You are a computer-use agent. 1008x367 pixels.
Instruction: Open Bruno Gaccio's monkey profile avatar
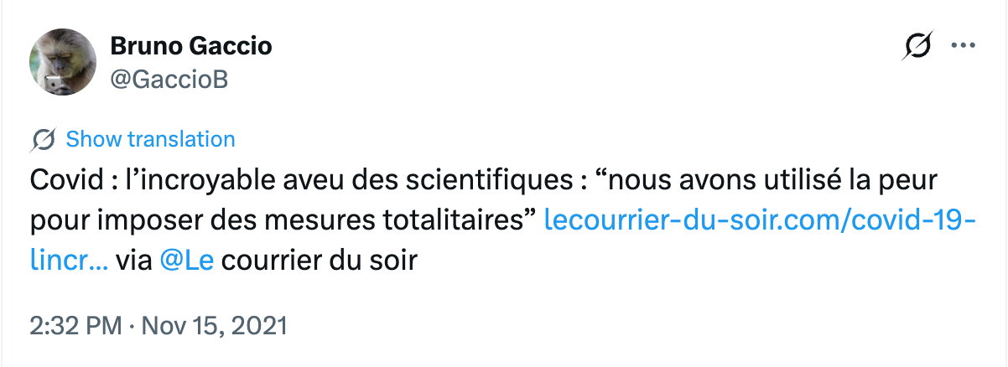pyautogui.click(x=63, y=62)
